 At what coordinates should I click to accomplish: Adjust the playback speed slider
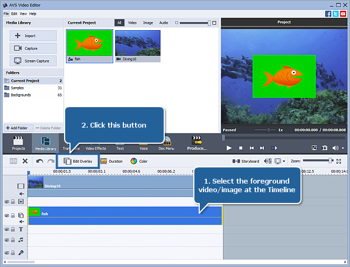click(269, 130)
